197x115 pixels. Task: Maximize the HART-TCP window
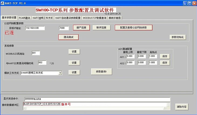(x=190, y=3)
